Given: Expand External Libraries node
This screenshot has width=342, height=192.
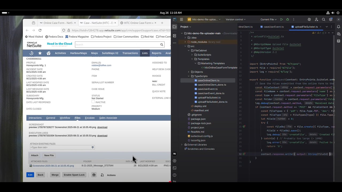Looking at the screenshot, I should (182, 145).
